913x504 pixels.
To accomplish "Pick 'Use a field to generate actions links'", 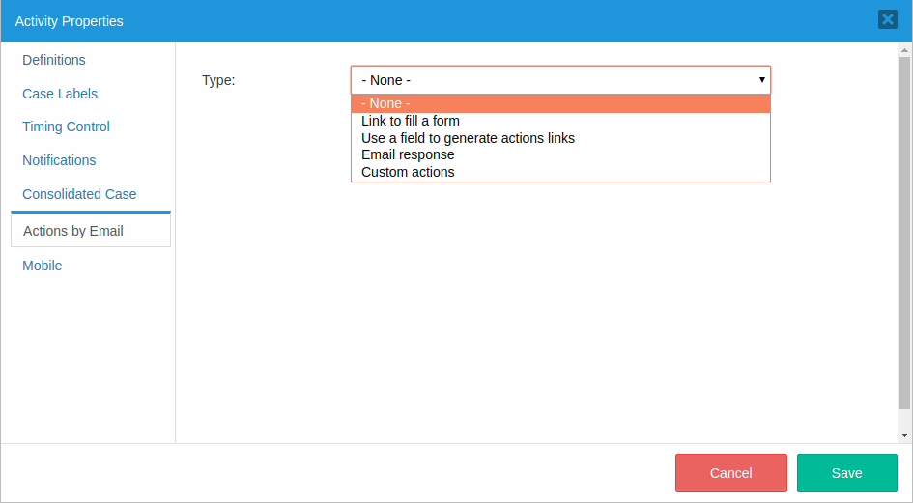I will point(468,138).
